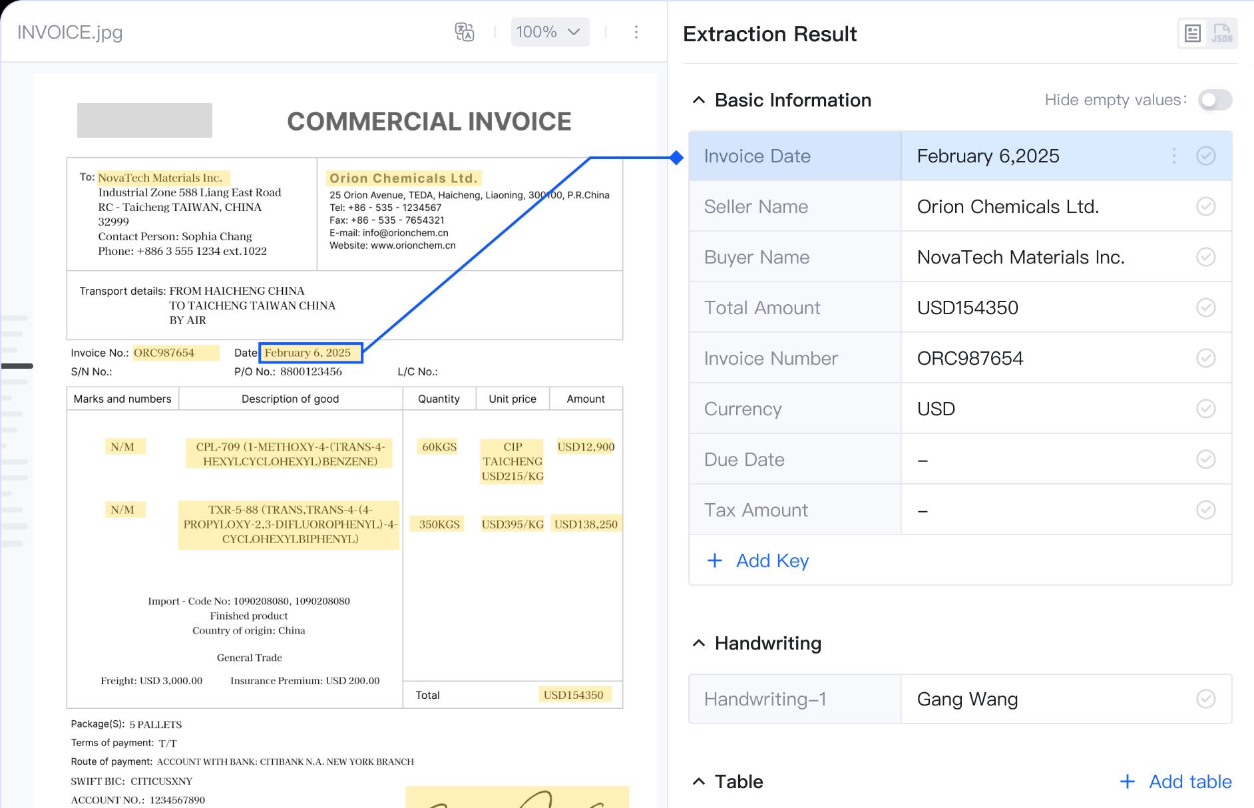Switch to JSON view icon
Image resolution: width=1254 pixels, height=808 pixels.
point(1222,33)
